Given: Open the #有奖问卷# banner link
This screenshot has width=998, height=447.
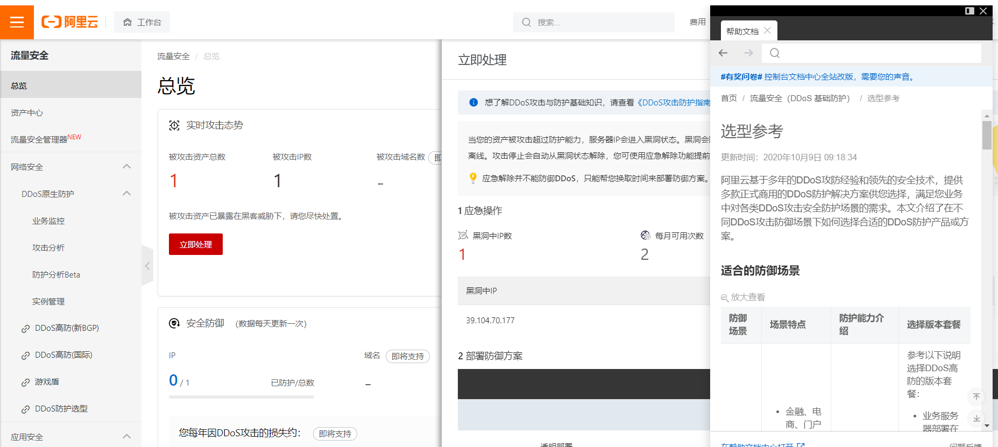Looking at the screenshot, I should pyautogui.click(x=817, y=76).
